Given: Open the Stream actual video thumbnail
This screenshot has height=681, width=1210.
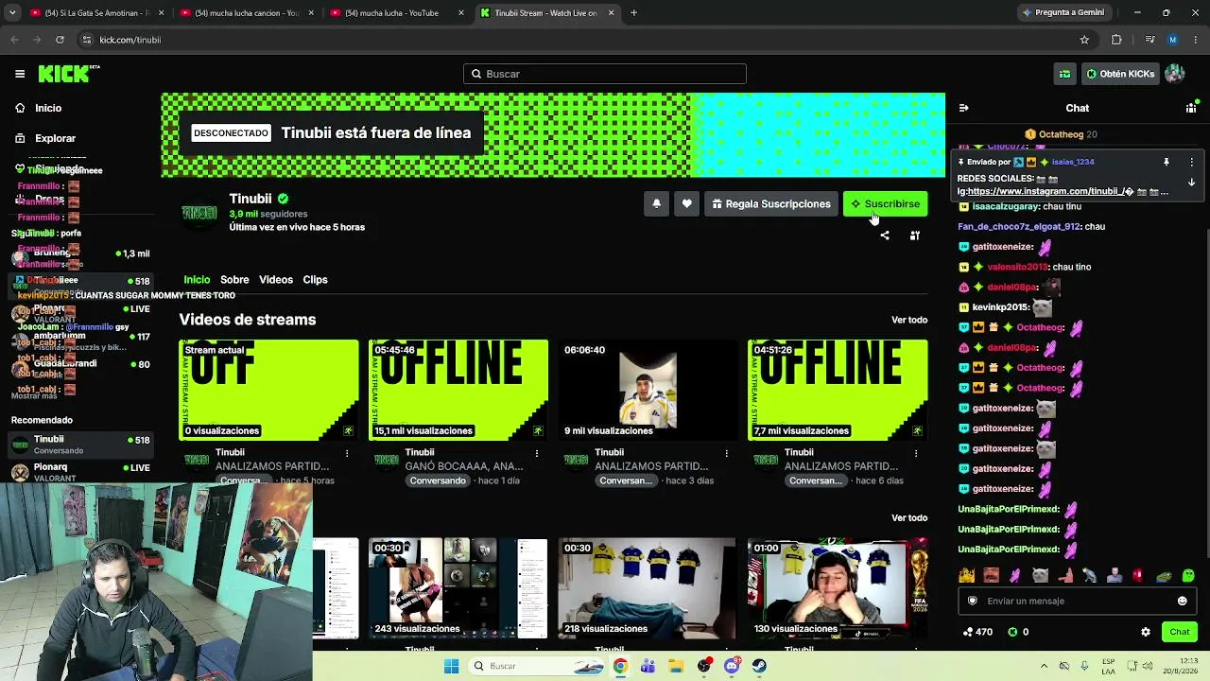Looking at the screenshot, I should pyautogui.click(x=269, y=390).
